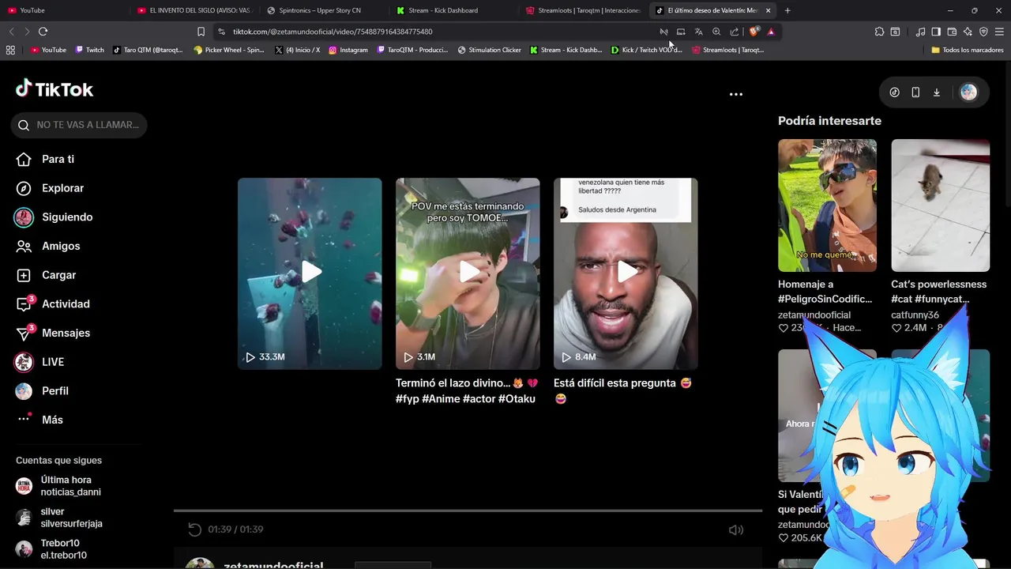
Task: Open the browser hamburger main menu
Action: [999, 32]
